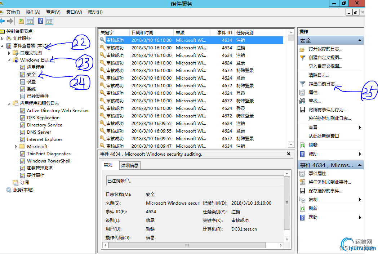Viewport: 378px width, 254px height.
Task: Open the 文件(F) menu
Action: coord(13,12)
